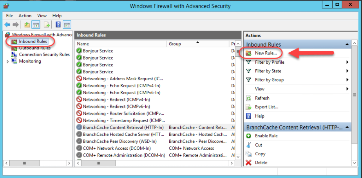Click the Forward arrow toolbar icon
This screenshot has width=362, height=178.
(x=15, y=25)
